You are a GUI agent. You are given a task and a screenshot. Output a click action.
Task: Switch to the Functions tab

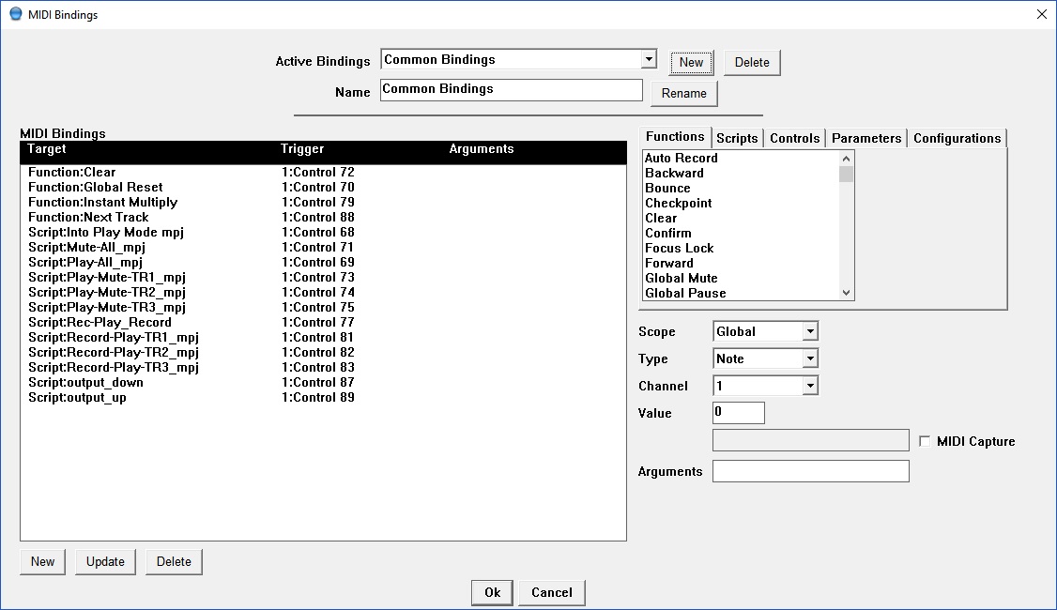pos(675,137)
